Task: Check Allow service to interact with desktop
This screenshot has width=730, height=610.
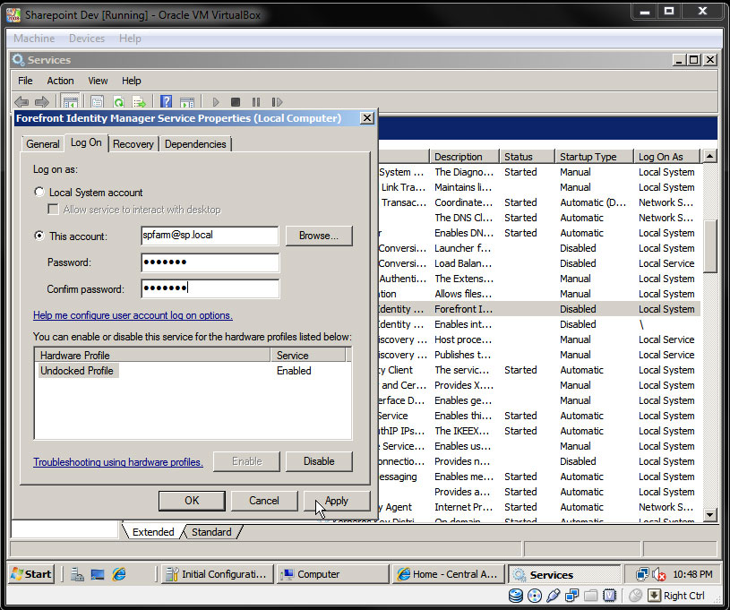Action: coord(53,210)
